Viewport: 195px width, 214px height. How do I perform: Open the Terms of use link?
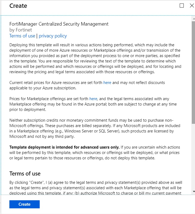coord(22,36)
